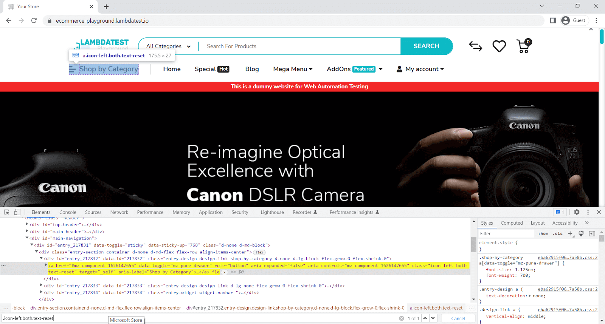This screenshot has height=324, width=605.
Task: Open DevTools settings gear
Action: coord(577,212)
